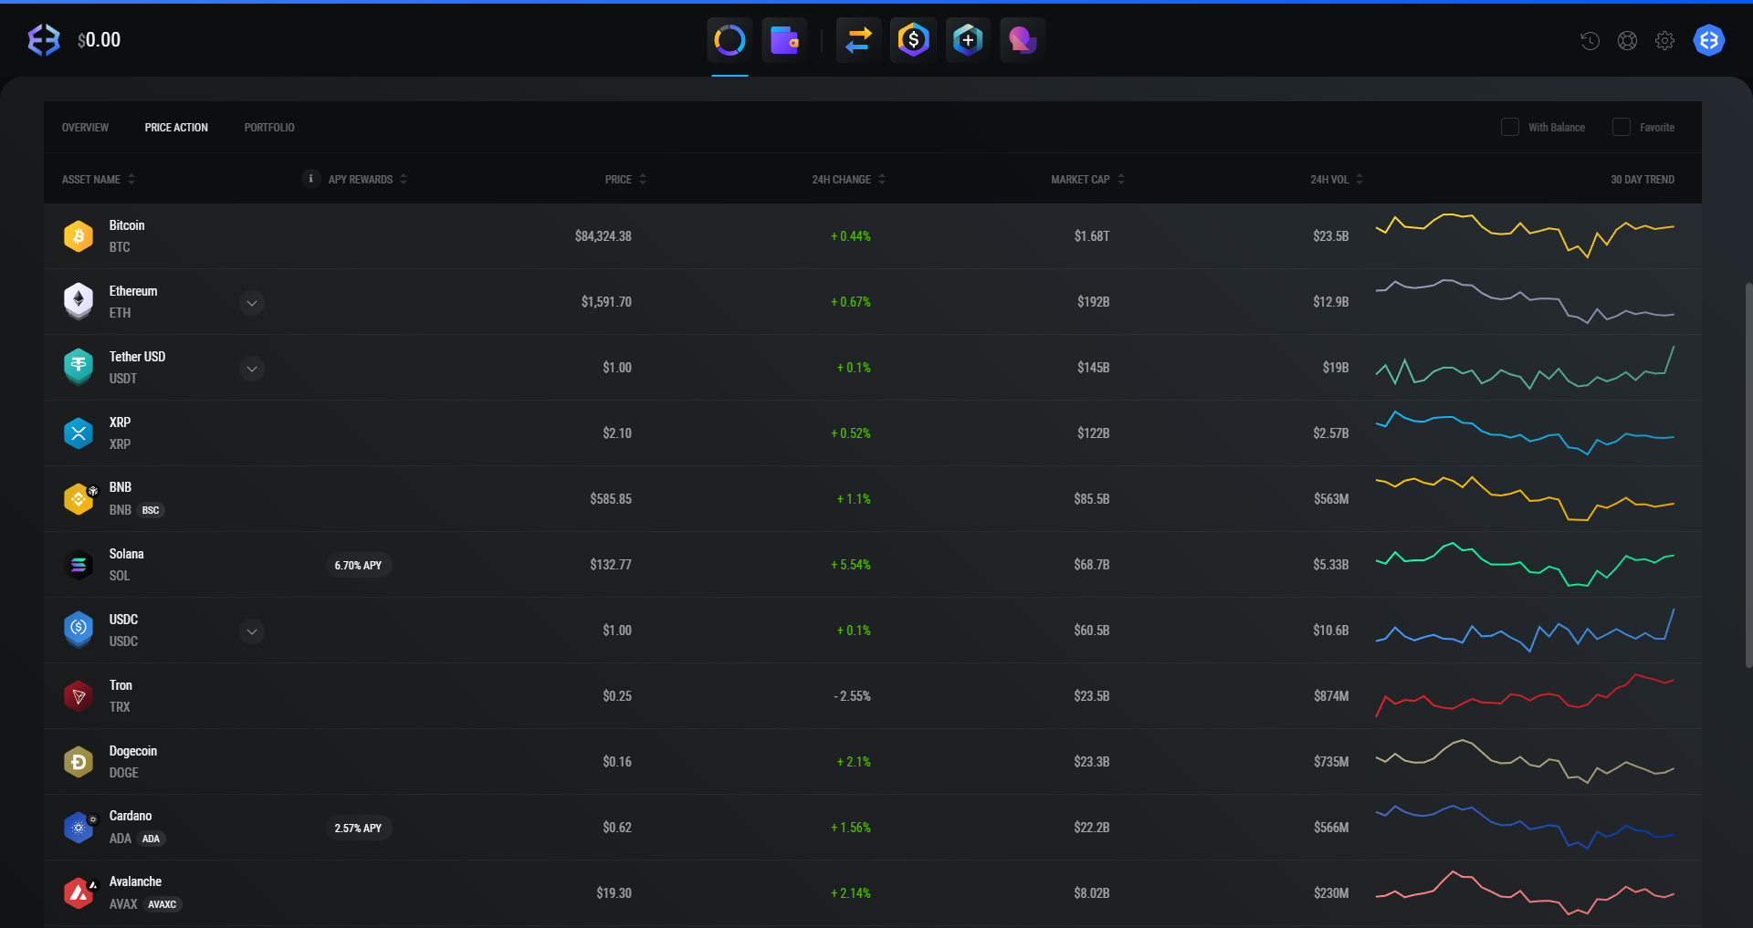The width and height of the screenshot is (1753, 928).
Task: Open the pink NFT gallery icon
Action: coord(1023,40)
